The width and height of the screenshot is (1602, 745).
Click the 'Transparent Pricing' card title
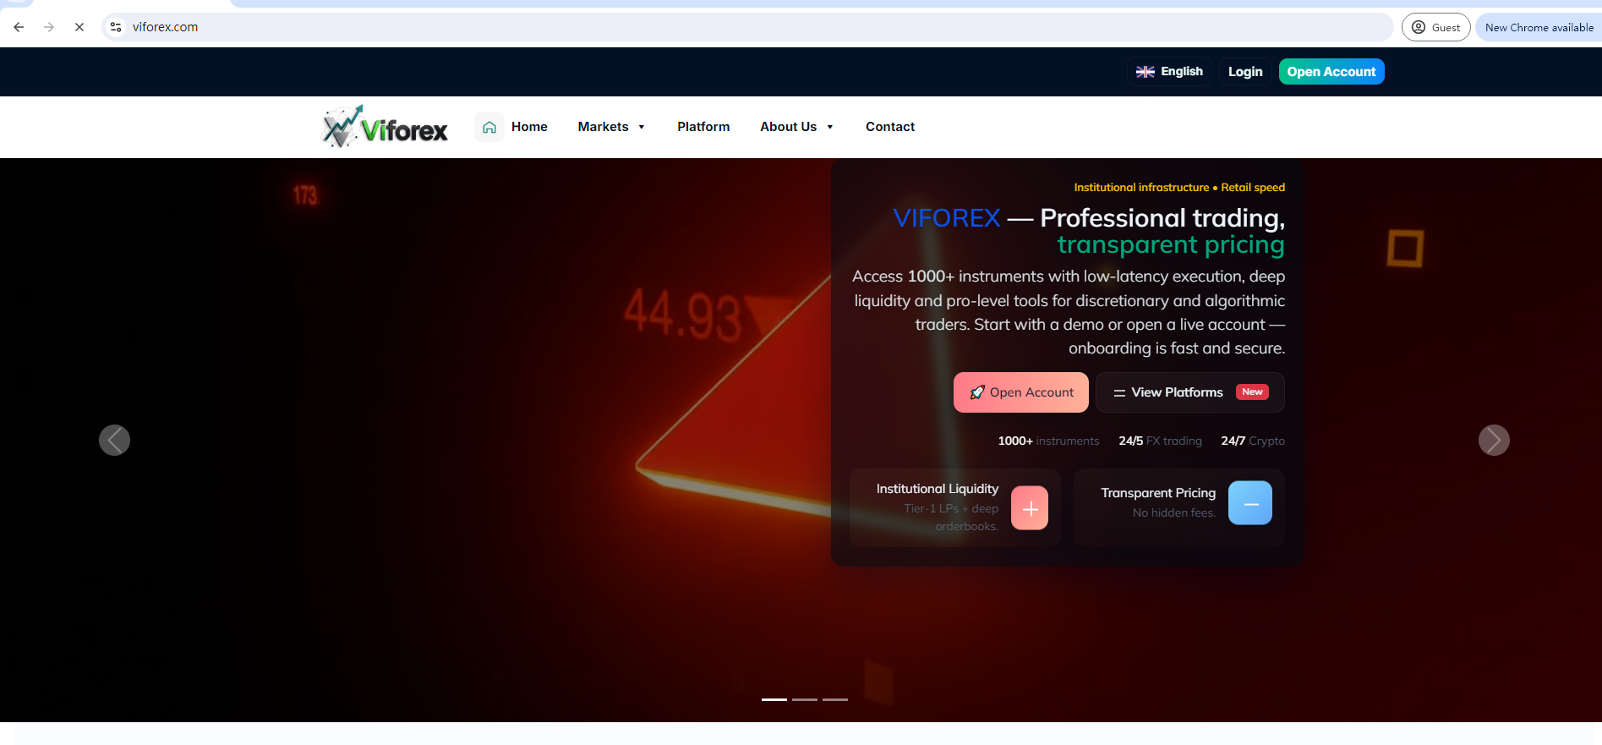click(1158, 493)
